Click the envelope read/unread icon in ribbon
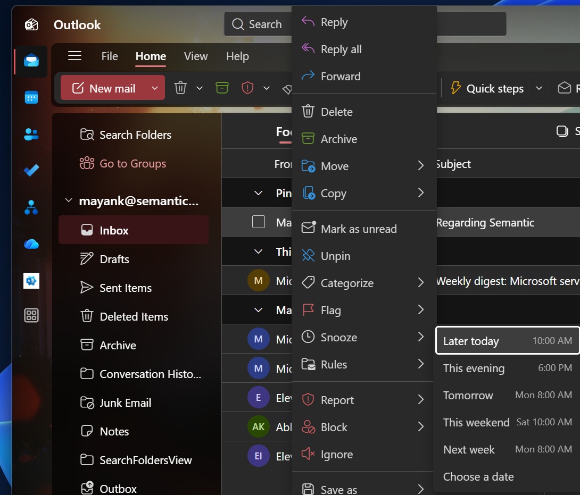580x495 pixels. pos(565,88)
